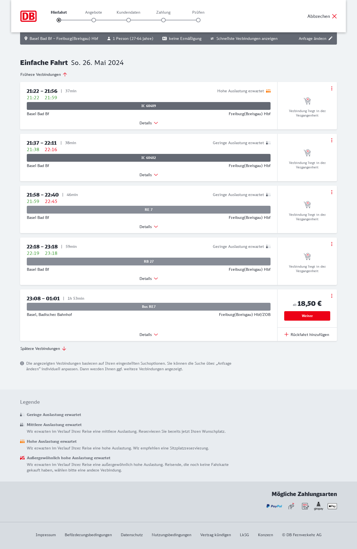
Task: Expand Details for the 21:22 IC 60409 connection
Action: [149, 123]
